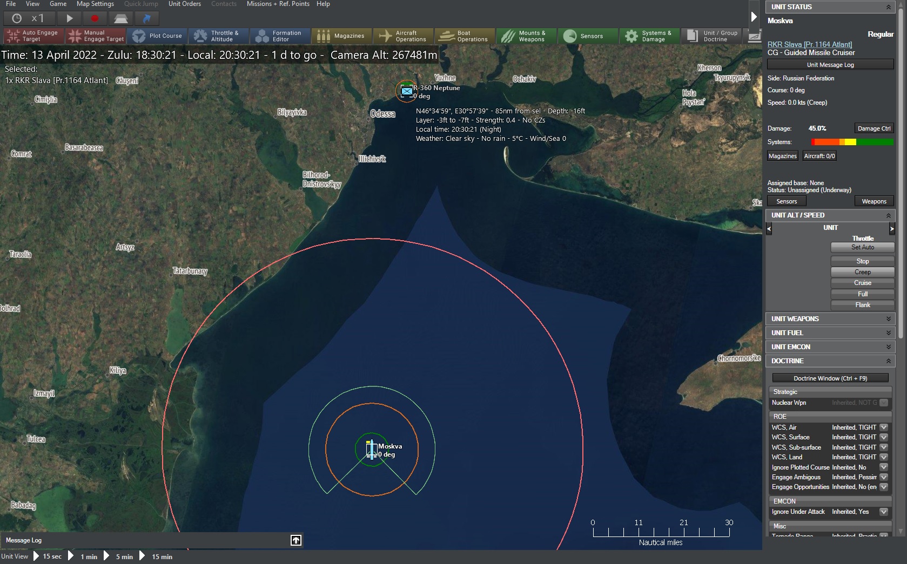Click the red record button
Viewport: 907px width, 564px height.
[95, 18]
